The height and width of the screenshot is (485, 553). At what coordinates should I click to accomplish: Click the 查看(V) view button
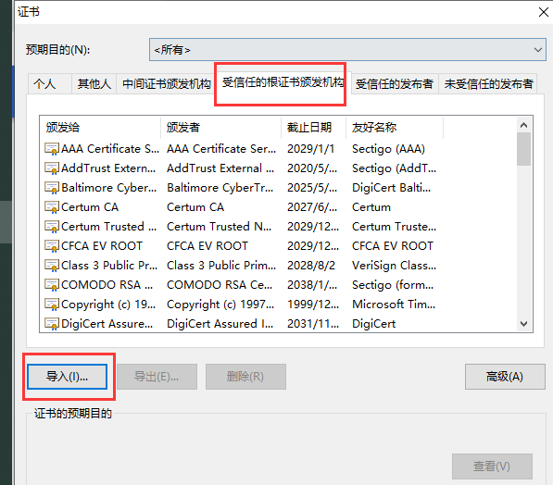pos(492,466)
